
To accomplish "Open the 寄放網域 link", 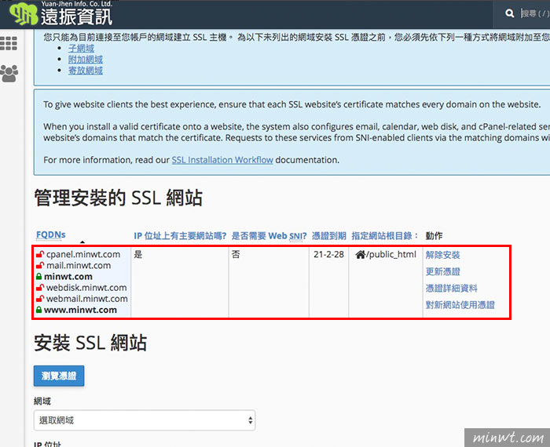I will tap(85, 71).
